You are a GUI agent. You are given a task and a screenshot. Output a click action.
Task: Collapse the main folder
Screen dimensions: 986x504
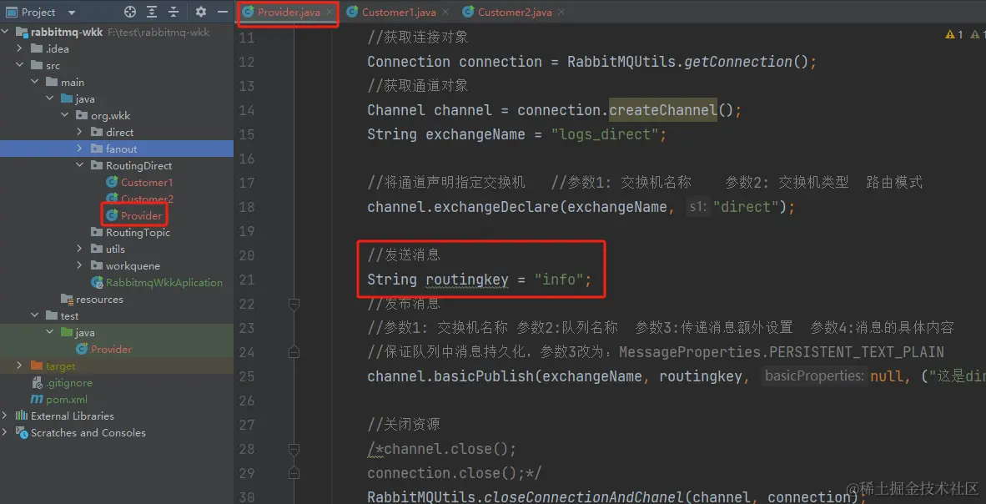click(x=34, y=83)
